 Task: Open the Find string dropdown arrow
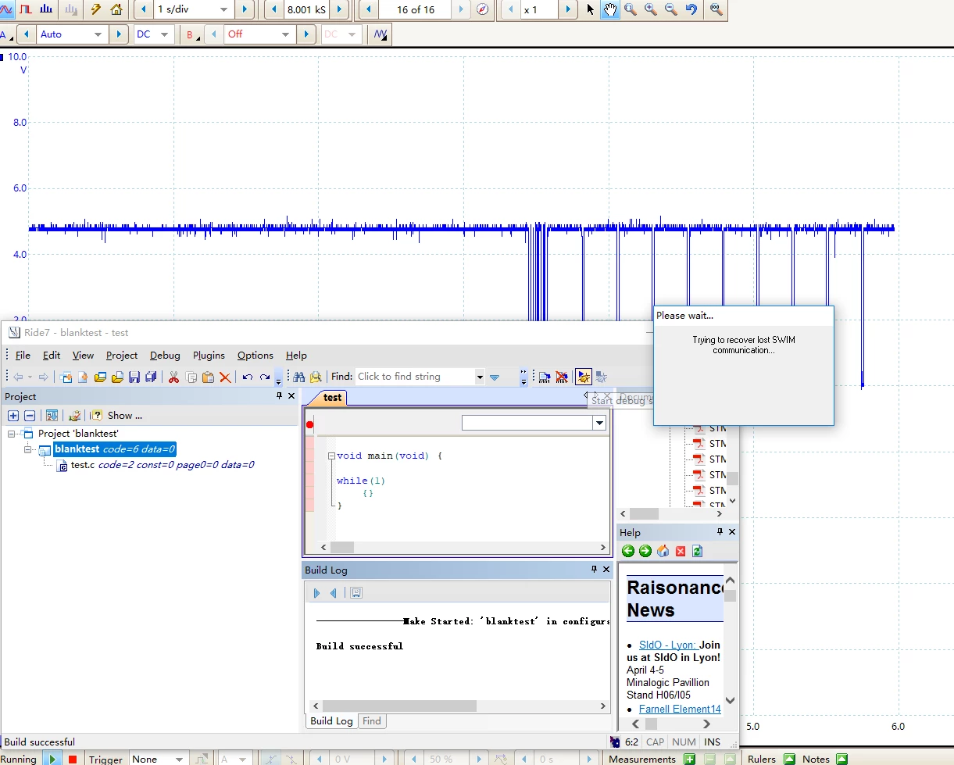479,377
